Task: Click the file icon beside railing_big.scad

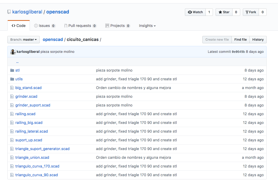Action: 12,123
